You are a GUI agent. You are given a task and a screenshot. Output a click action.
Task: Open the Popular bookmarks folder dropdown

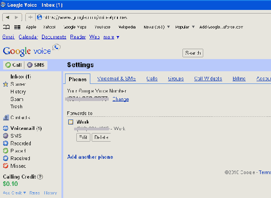coord(193,27)
